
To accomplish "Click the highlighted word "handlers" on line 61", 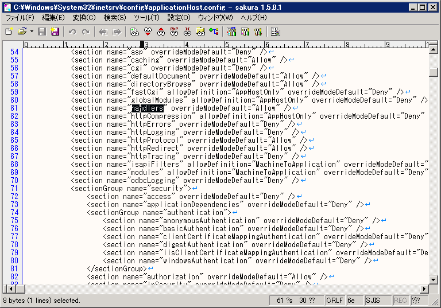I will [148, 108].
